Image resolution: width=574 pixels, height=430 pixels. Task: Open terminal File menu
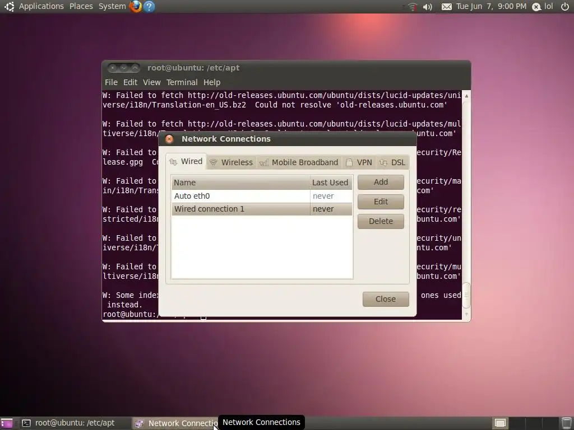click(111, 82)
